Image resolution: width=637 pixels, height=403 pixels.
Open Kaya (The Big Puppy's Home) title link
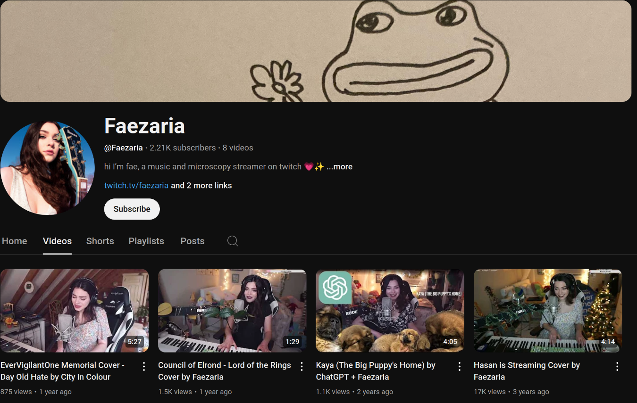click(x=376, y=371)
